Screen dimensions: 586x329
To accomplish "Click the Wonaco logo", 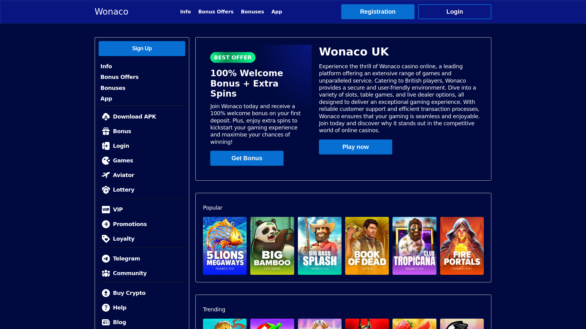I will coord(111,12).
